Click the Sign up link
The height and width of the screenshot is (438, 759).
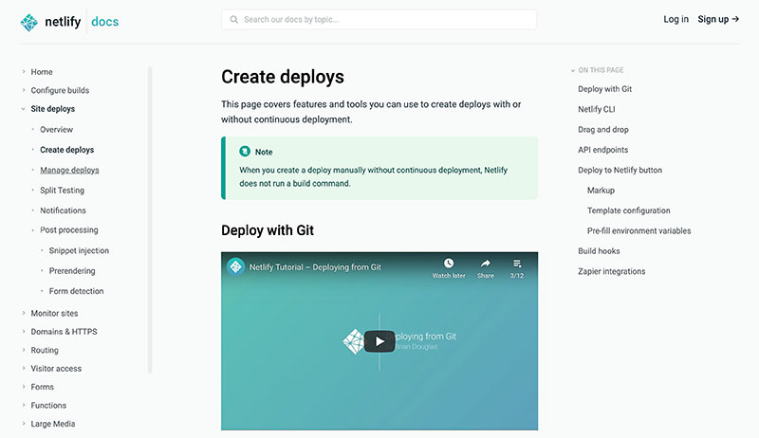tap(717, 19)
